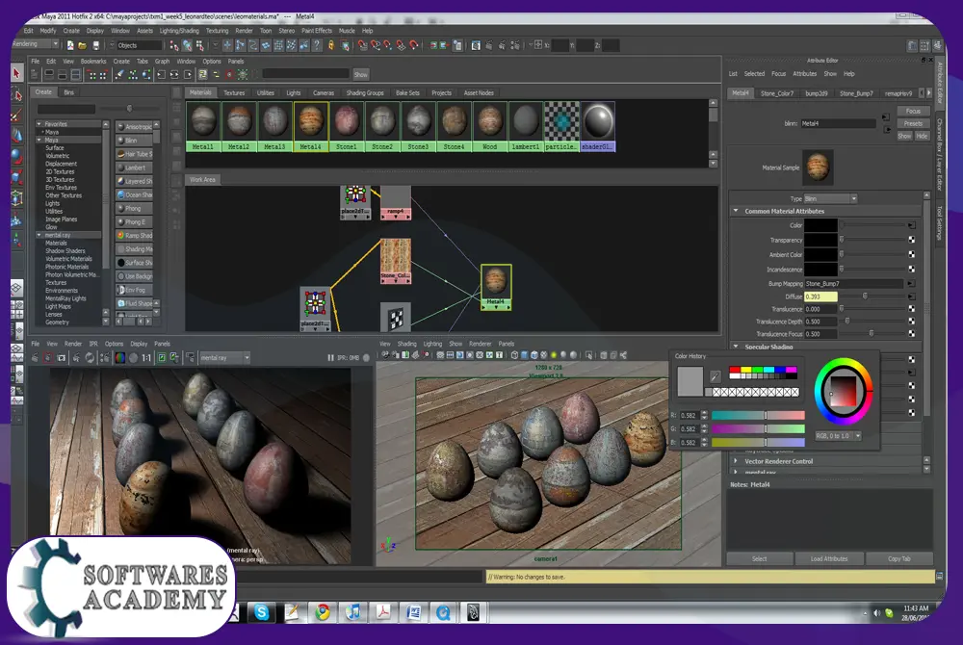The width and height of the screenshot is (963, 645).
Task: Click the Hypershade rearrange graph icon
Action: (133, 75)
